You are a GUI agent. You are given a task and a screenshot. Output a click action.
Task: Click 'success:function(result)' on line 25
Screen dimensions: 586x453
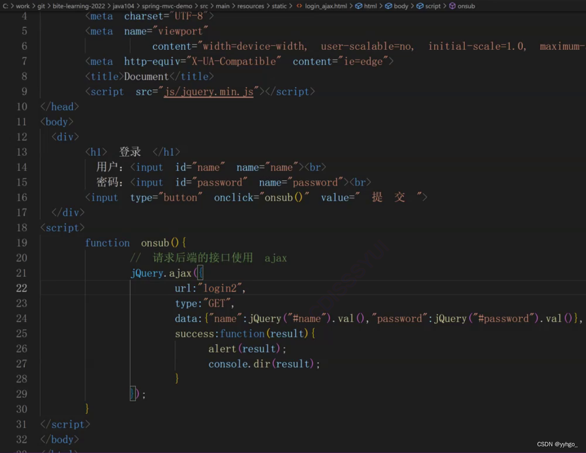241,333
